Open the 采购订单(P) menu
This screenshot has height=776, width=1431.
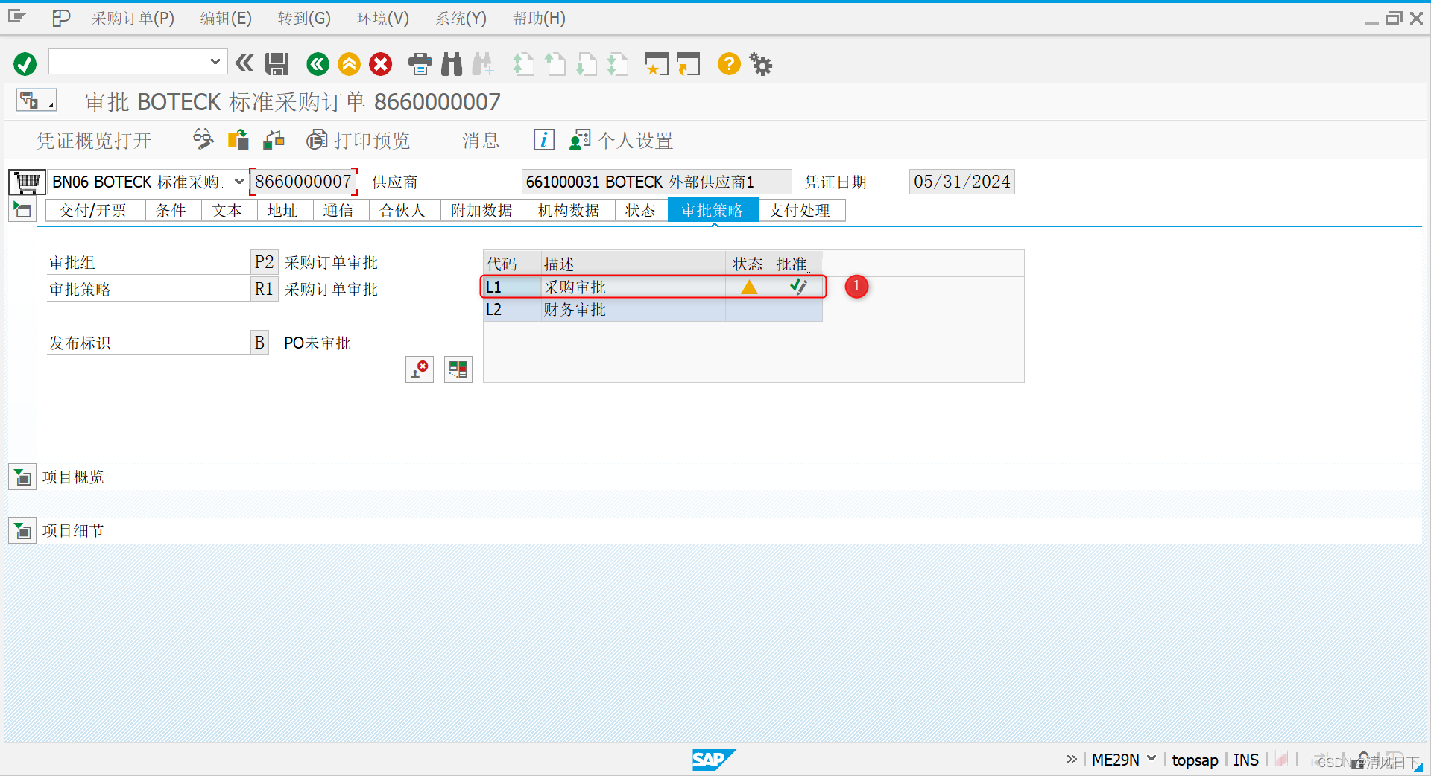(133, 19)
